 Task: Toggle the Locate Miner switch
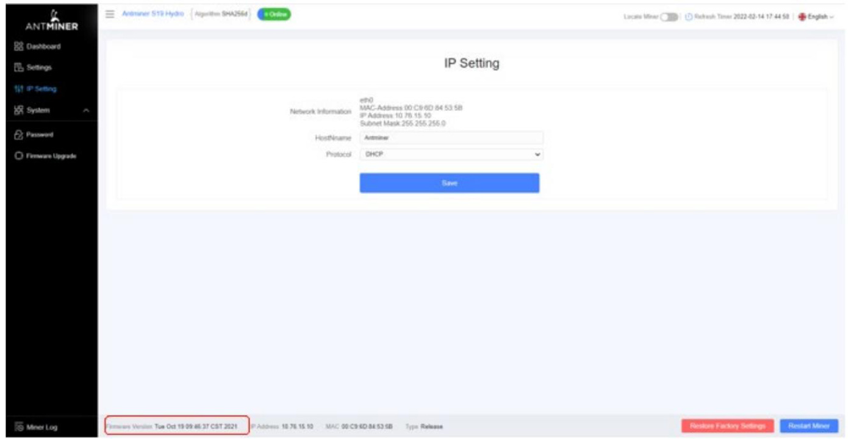pos(669,16)
